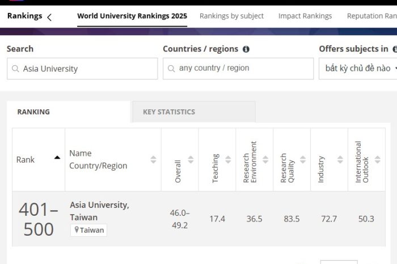Open Asia University, Taiwan profile link

point(99,211)
